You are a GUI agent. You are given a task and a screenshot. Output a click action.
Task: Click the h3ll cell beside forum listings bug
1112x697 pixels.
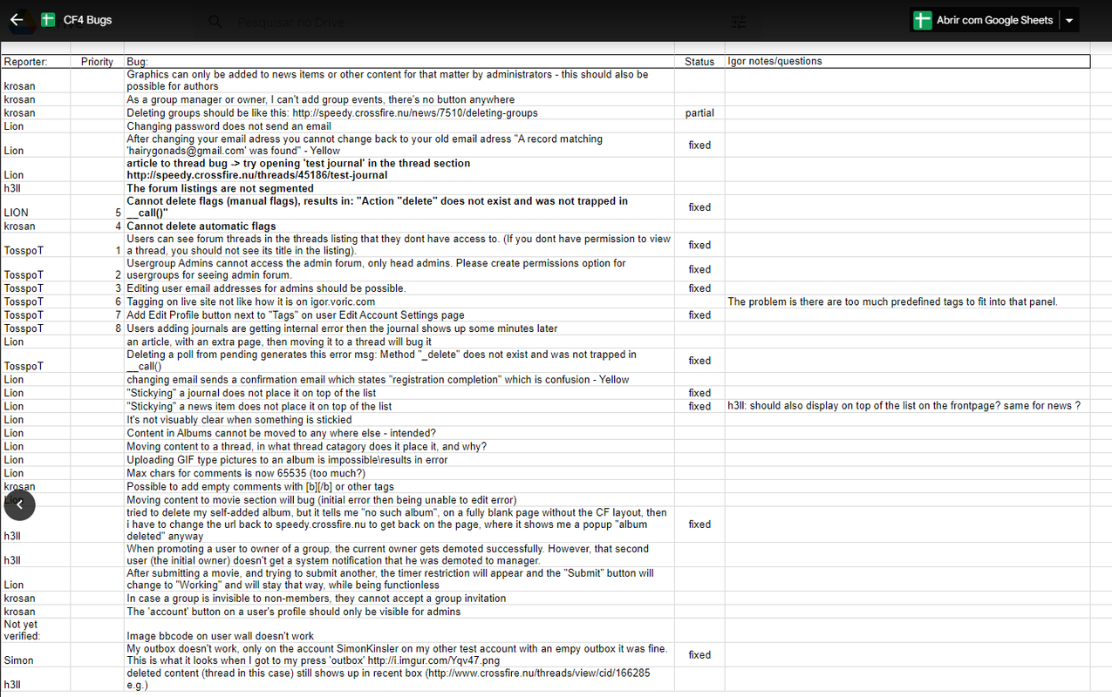click(36, 188)
